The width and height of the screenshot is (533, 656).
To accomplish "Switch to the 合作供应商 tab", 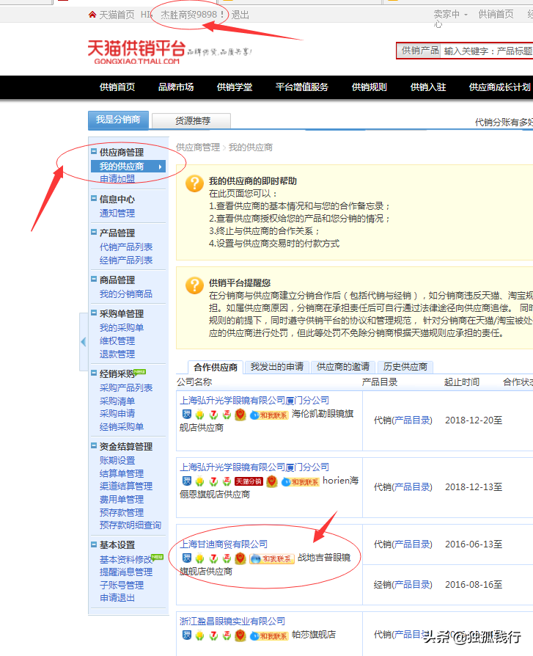I will [x=216, y=368].
